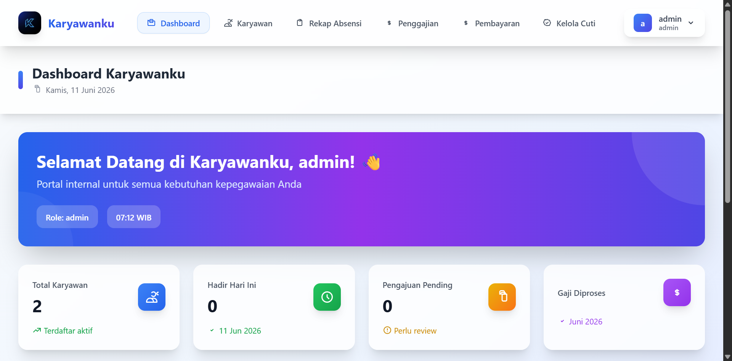
Task: Click the Karyawan menu people icon
Action: click(x=228, y=23)
